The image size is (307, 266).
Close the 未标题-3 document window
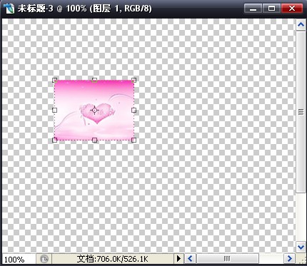pos(292,9)
